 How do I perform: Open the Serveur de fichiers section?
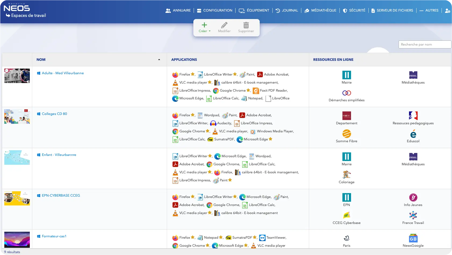point(392,10)
